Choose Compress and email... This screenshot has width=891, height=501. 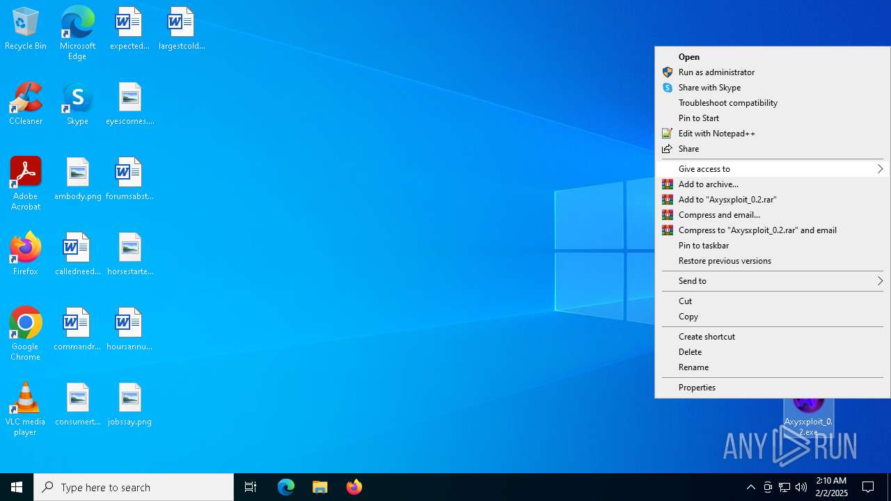click(773, 215)
